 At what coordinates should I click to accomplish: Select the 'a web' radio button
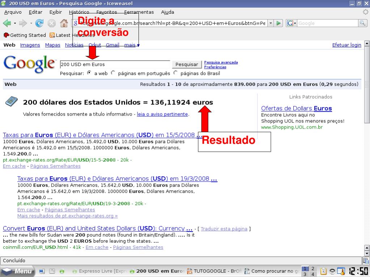pyautogui.click(x=89, y=73)
